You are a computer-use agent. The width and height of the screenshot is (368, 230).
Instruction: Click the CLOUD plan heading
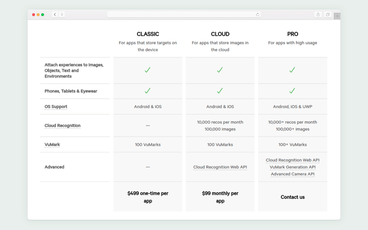220,34
